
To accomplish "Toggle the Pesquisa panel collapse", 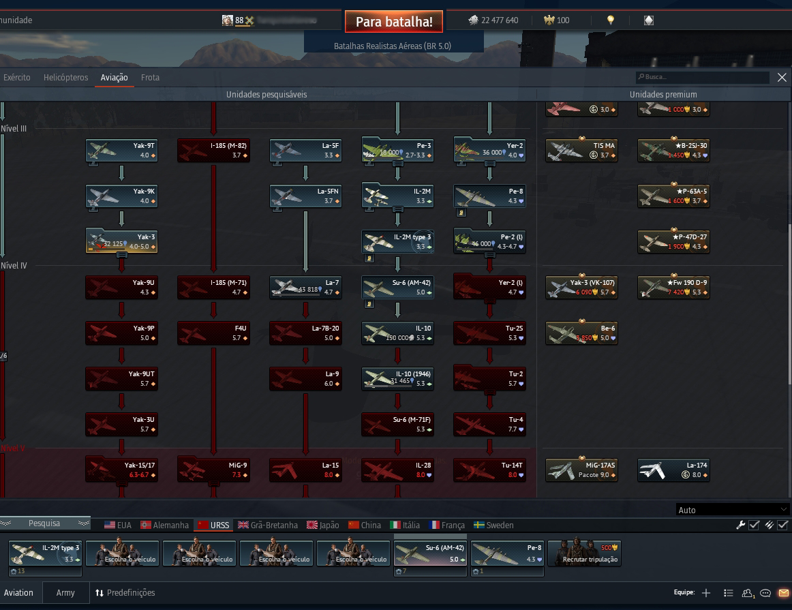I will click(x=44, y=523).
